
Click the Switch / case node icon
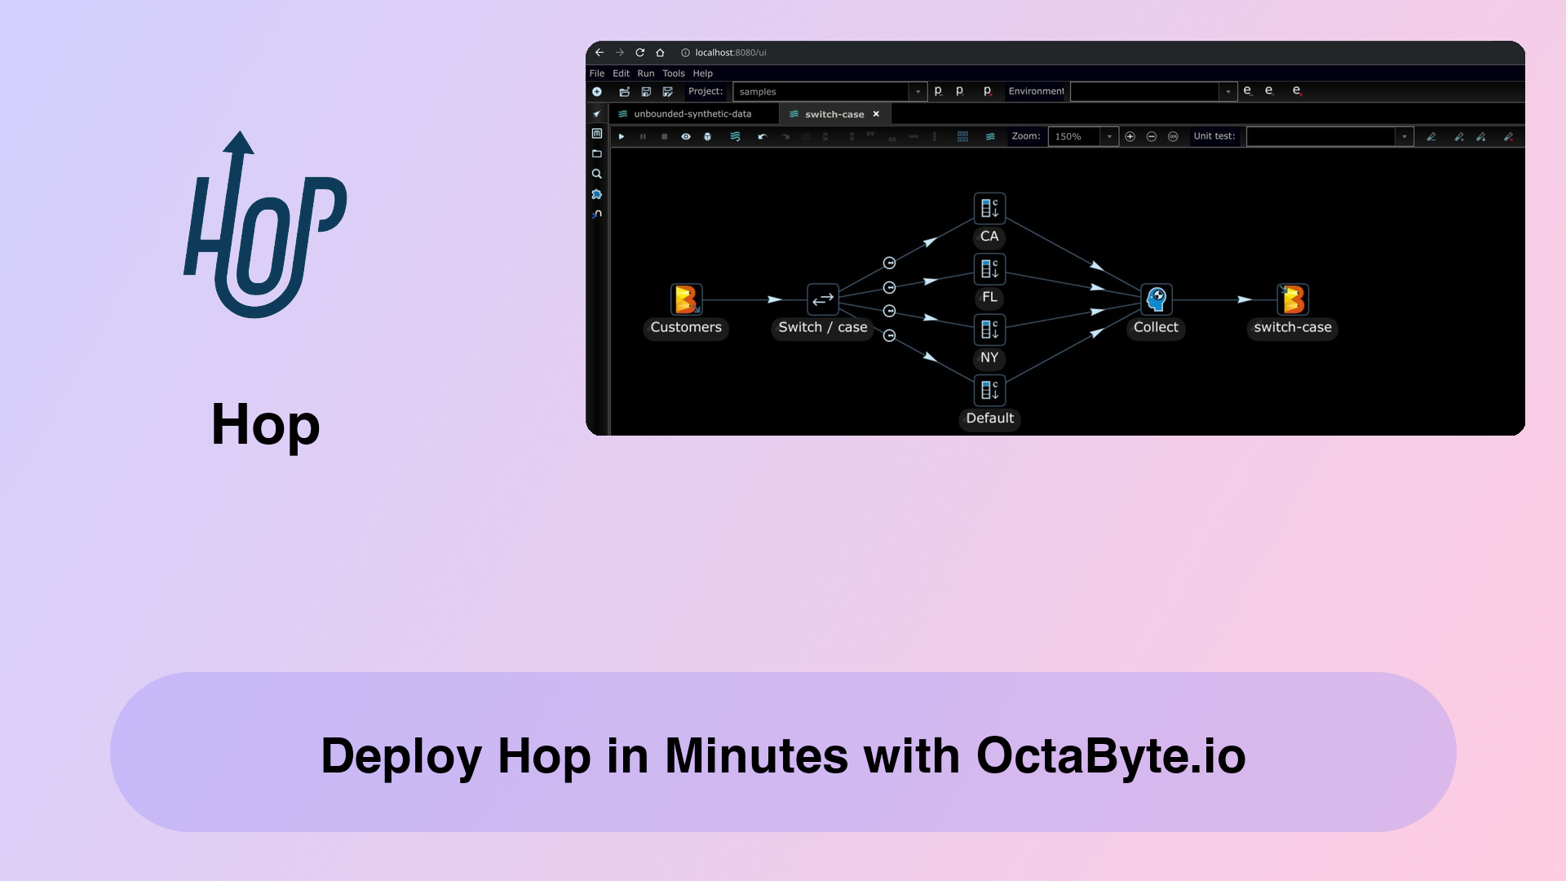[x=821, y=299]
